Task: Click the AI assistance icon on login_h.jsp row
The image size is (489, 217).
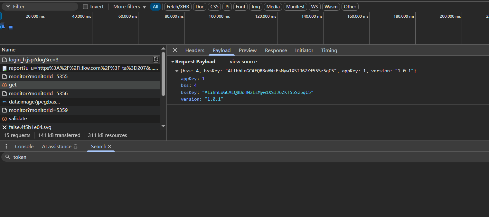Action: pyautogui.click(x=156, y=59)
